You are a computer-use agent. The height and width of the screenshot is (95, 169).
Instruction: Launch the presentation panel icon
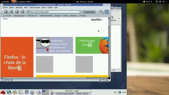[x=26, y=92]
